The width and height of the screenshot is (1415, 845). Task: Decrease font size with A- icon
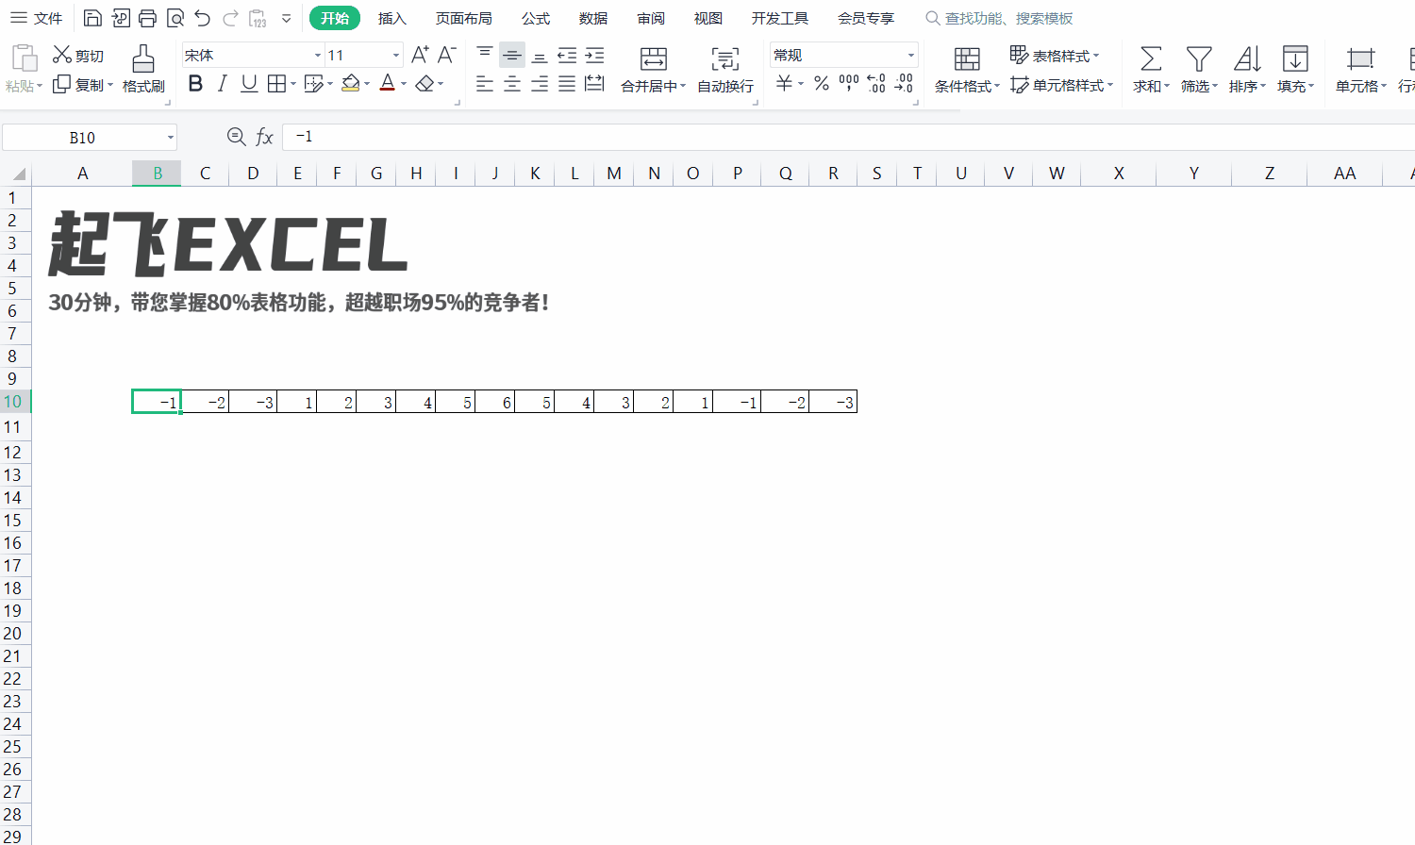coord(447,55)
